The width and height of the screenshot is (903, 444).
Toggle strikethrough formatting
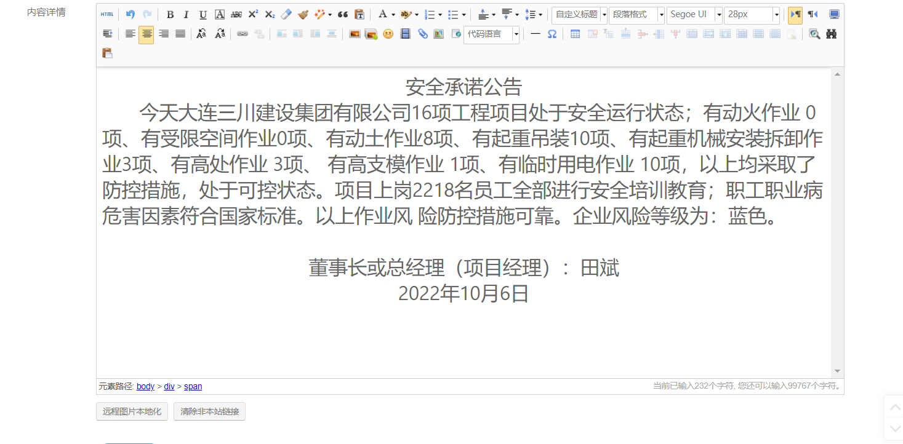pos(236,15)
